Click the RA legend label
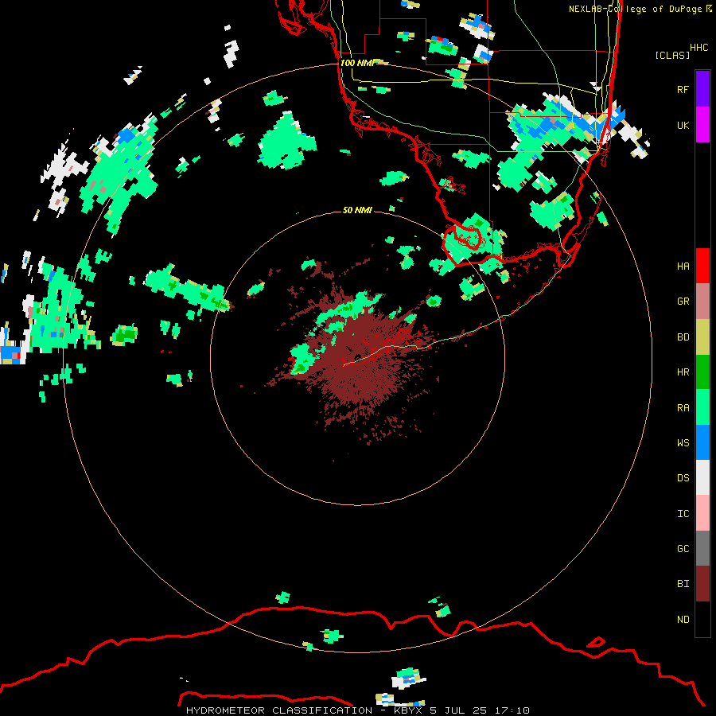The image size is (716, 716). coord(683,407)
